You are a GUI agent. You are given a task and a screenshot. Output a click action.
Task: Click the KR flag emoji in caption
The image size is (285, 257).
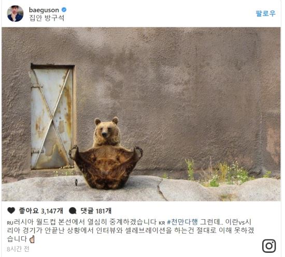tap(162, 223)
